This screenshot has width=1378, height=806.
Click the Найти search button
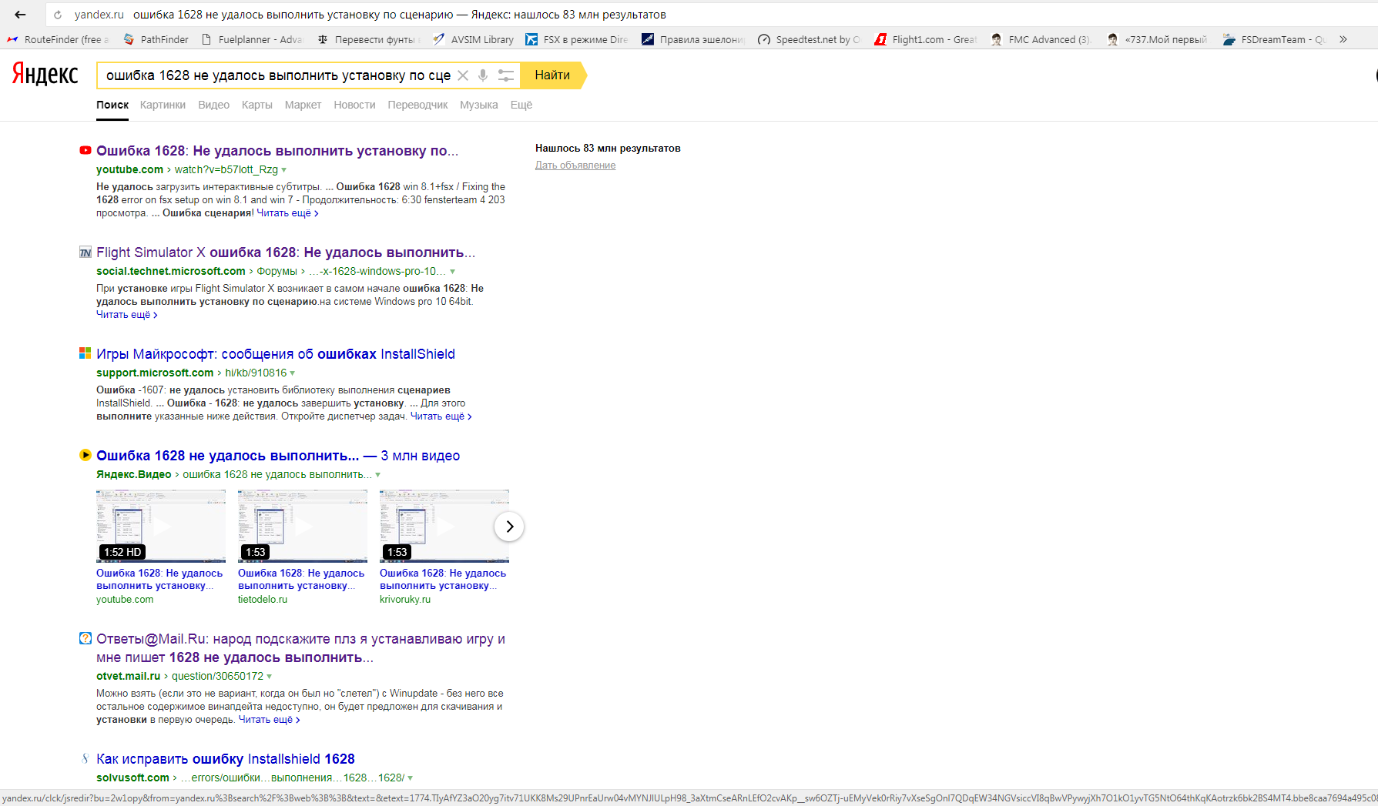[552, 75]
